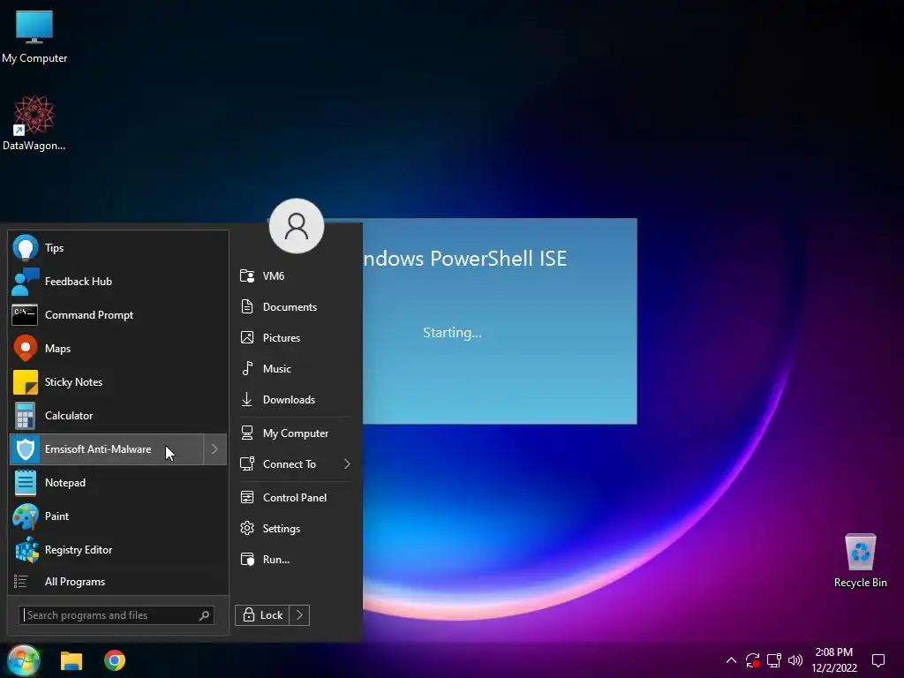Viewport: 904px width, 678px height.
Task: Click the Start button orb
Action: pos(23,660)
